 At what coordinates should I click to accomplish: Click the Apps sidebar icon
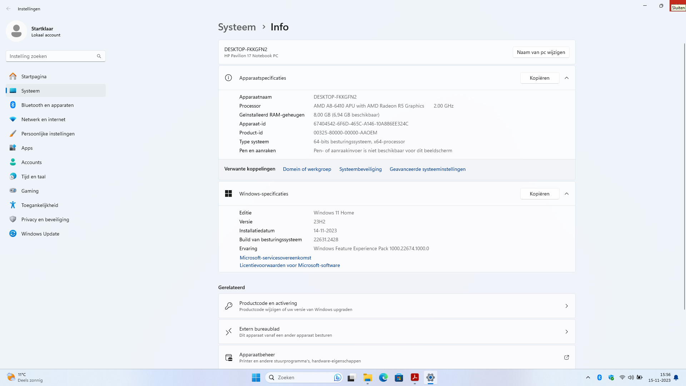[13, 148]
